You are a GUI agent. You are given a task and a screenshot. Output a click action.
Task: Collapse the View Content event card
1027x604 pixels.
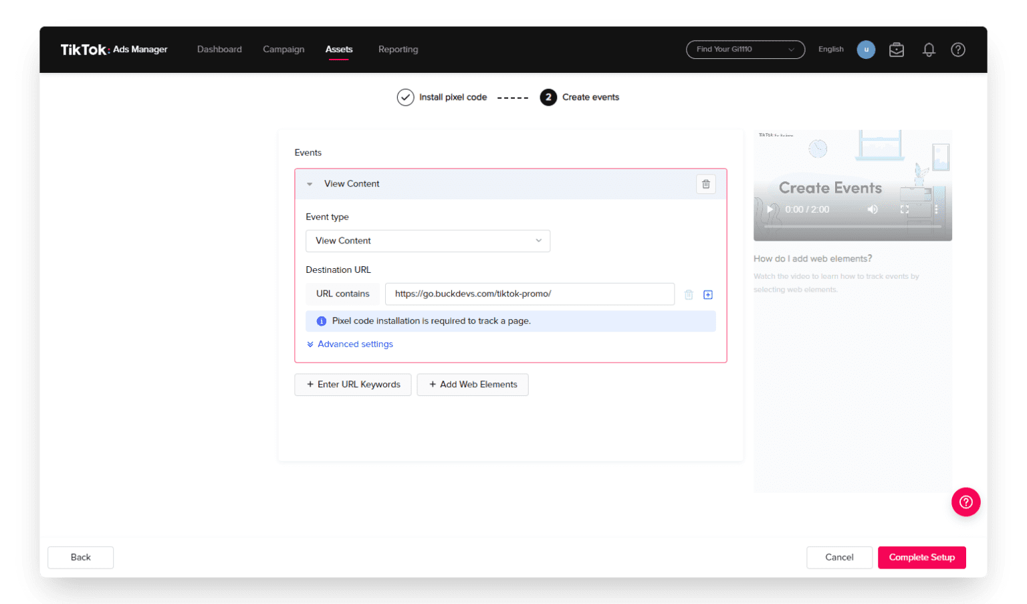pyautogui.click(x=310, y=184)
